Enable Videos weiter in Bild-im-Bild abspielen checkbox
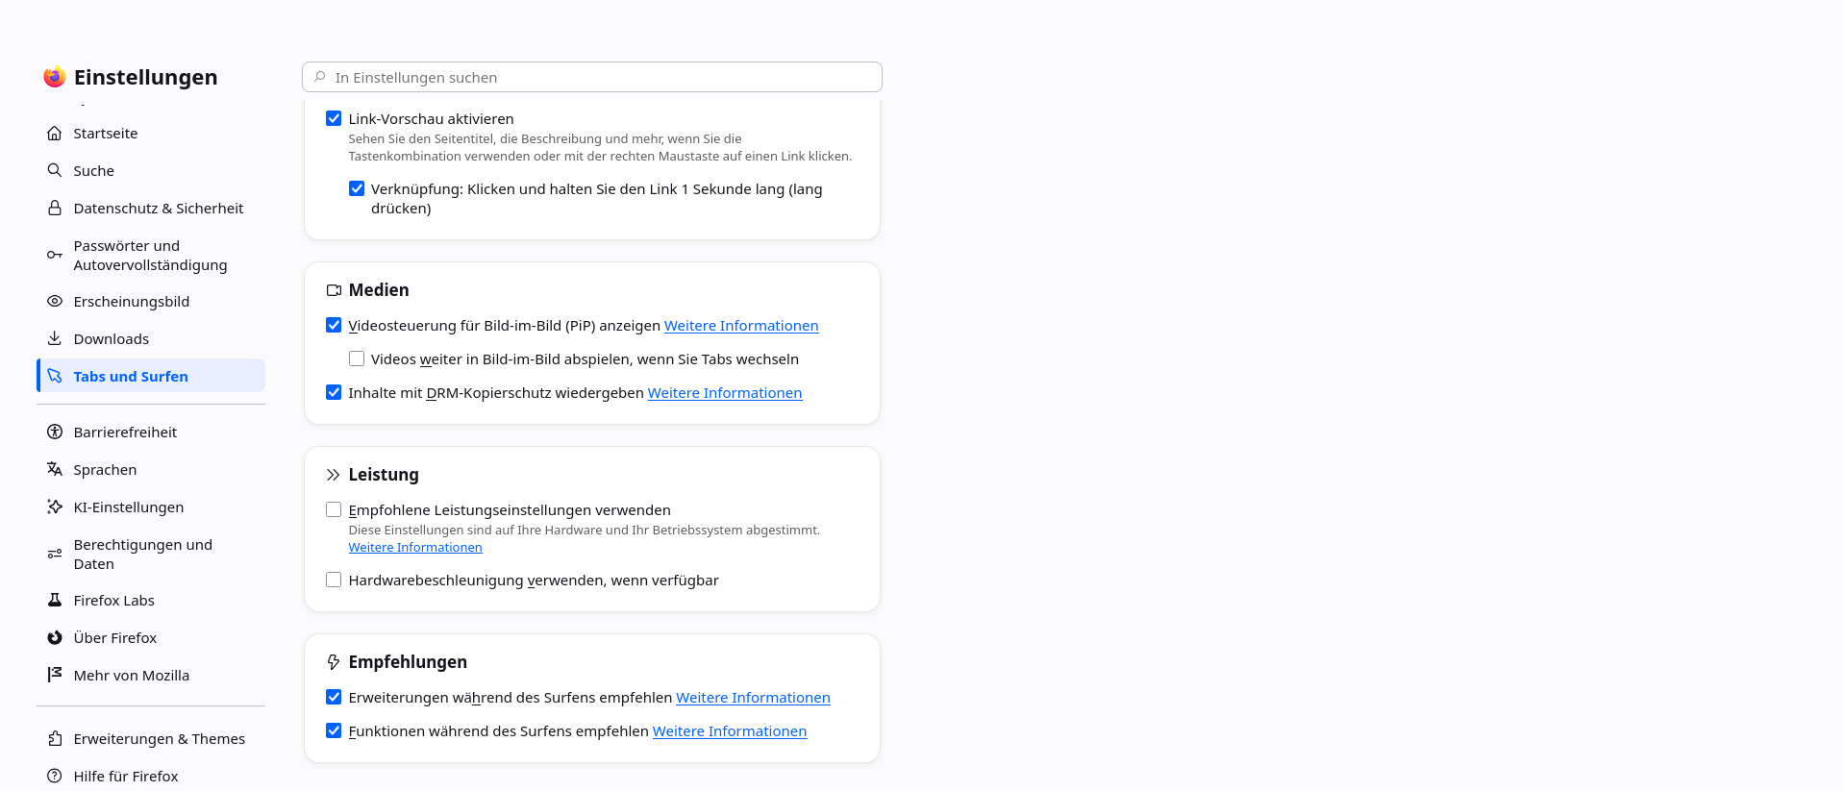 357,359
